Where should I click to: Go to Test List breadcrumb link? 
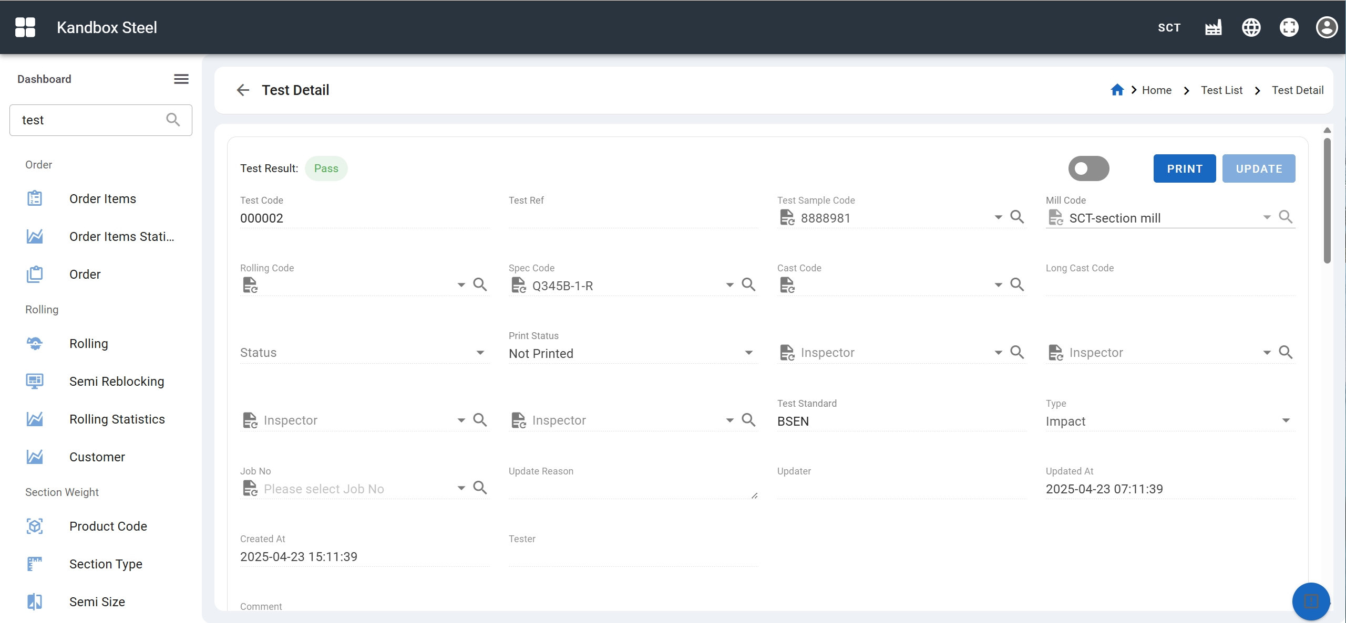[x=1221, y=90]
